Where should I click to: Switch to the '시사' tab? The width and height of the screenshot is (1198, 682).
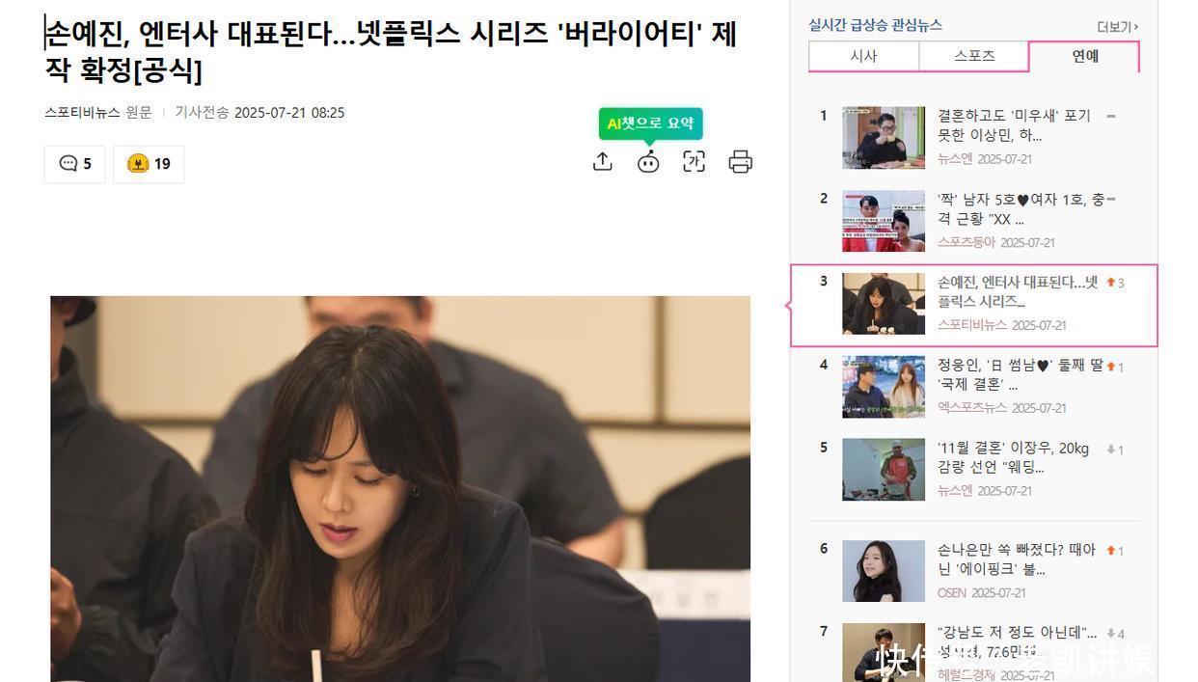coord(863,56)
